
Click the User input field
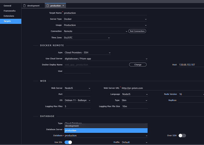click(x=77, y=71)
